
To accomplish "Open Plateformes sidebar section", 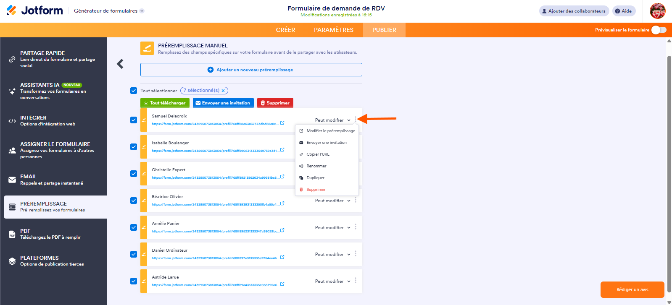I will (x=54, y=261).
